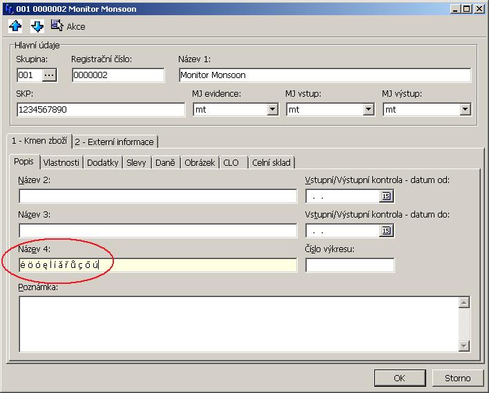Click the blue down arrow icon
489x393 pixels.
[37, 26]
